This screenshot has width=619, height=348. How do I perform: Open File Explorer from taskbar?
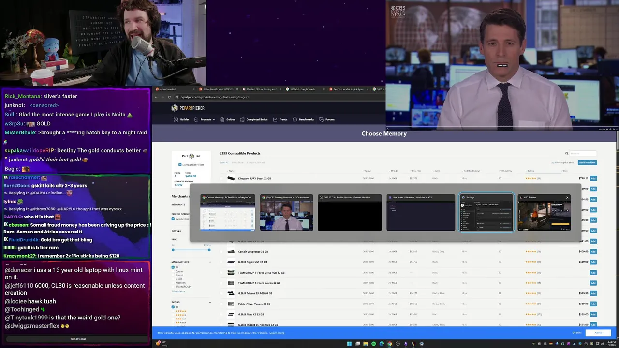pos(366,344)
